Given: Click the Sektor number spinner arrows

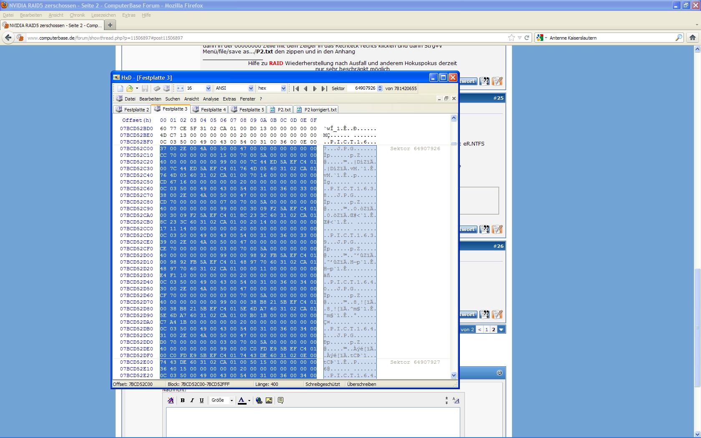Looking at the screenshot, I should 380,88.
